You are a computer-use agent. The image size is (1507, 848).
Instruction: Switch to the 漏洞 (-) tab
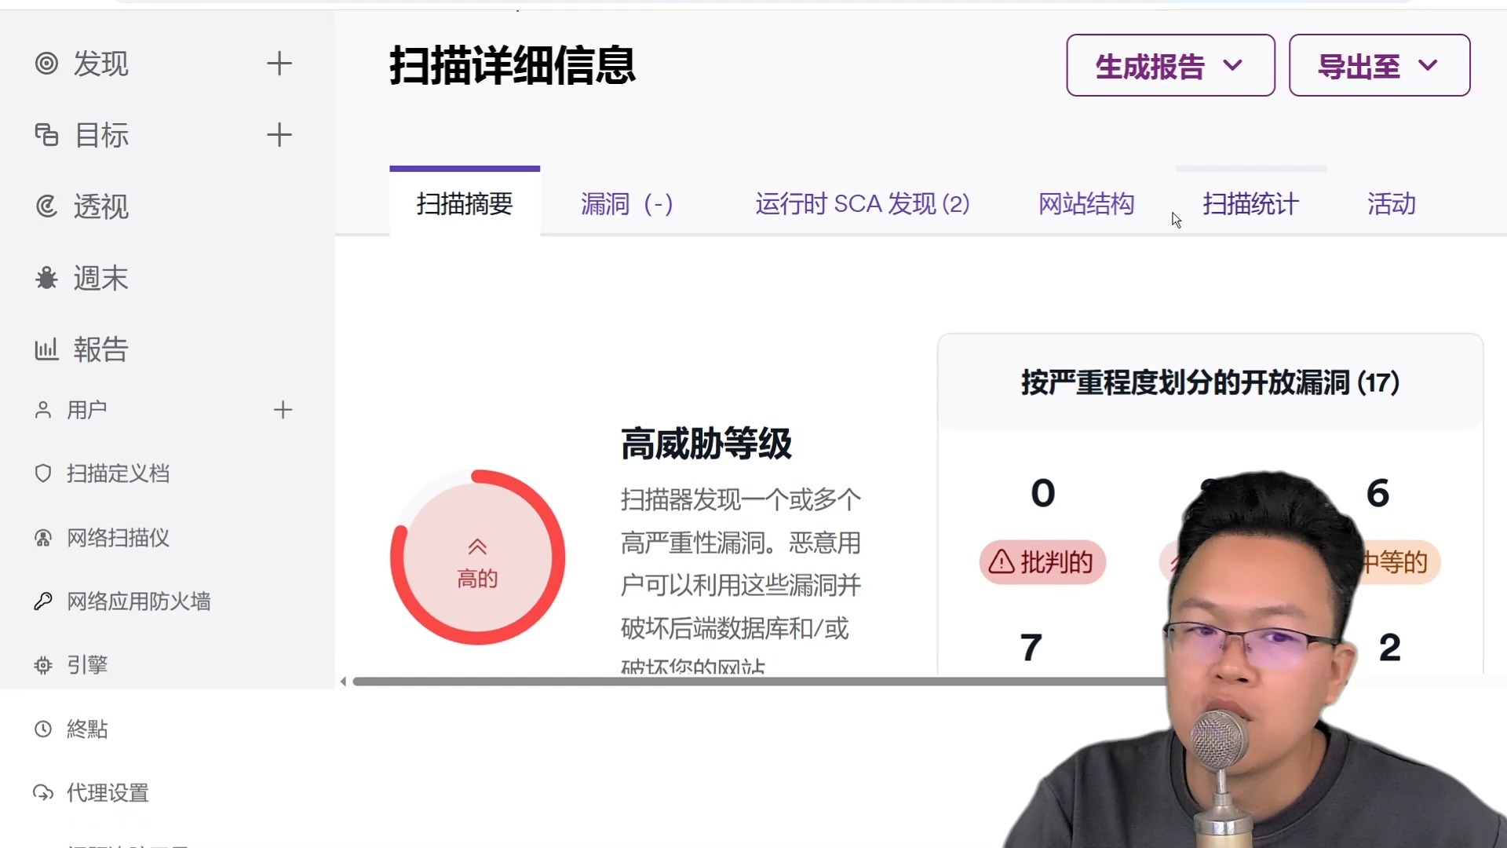627,204
